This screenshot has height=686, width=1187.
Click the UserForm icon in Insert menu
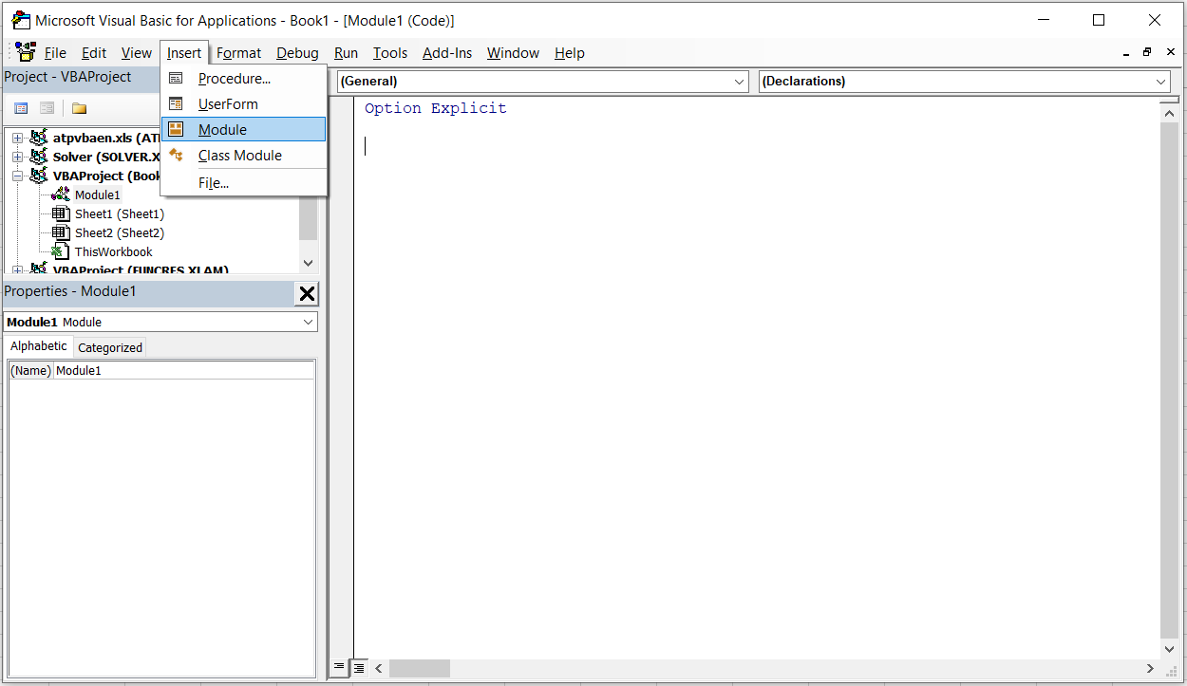pos(176,104)
